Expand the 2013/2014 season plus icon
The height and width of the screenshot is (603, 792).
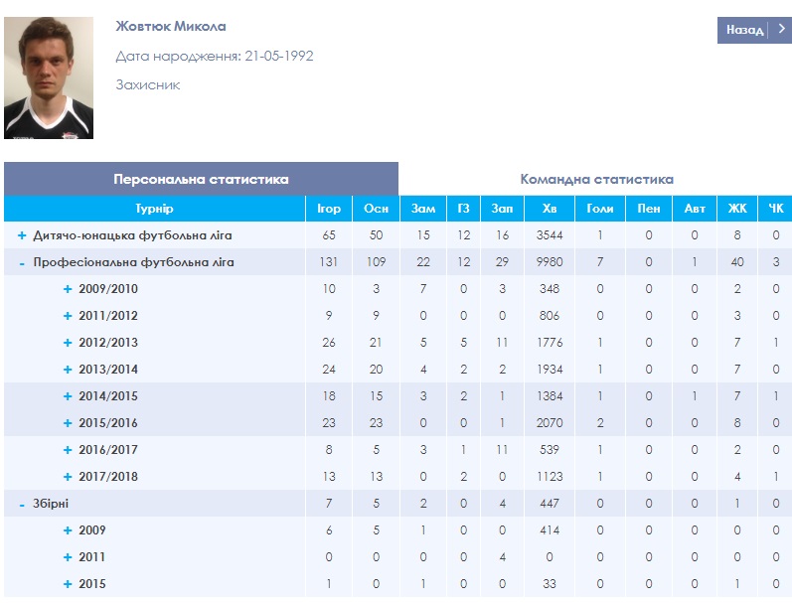(68, 370)
